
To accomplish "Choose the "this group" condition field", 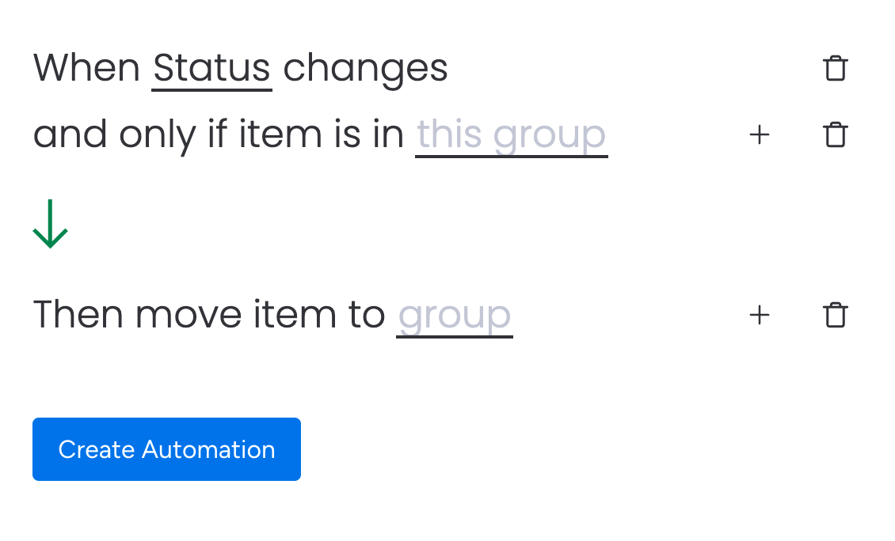I will (x=511, y=135).
